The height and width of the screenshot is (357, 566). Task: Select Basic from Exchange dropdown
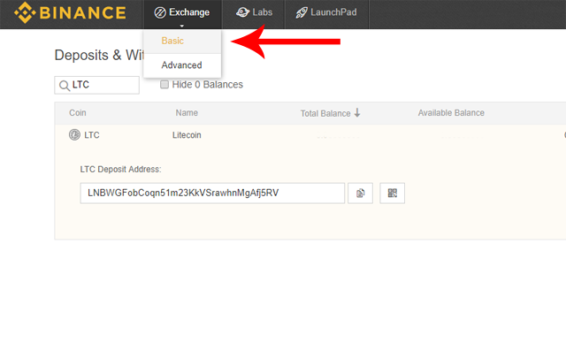[182, 42]
